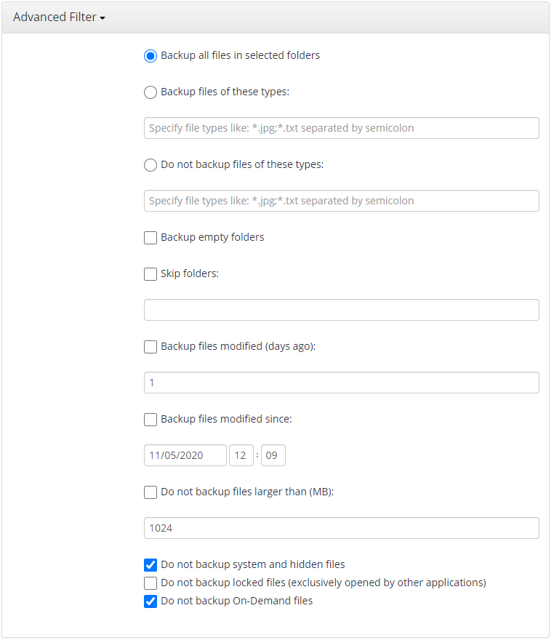Screen dimensions: 554x640
Task: Choose Backup files of these types option
Action: tap(150, 92)
